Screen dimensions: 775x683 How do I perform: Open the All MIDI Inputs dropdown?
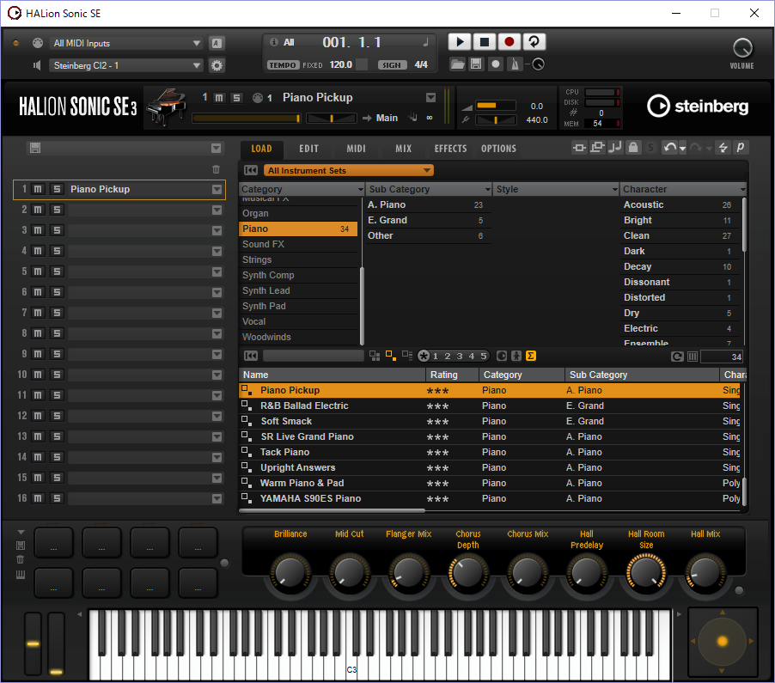click(126, 41)
